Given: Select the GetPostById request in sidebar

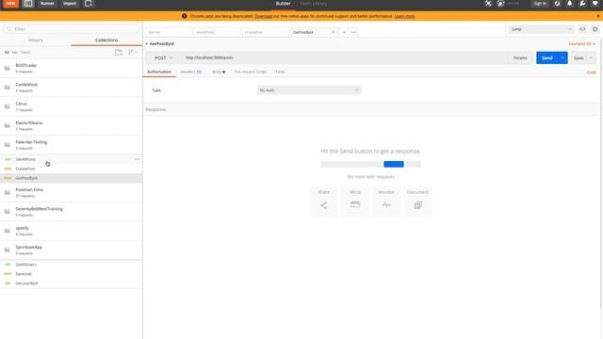Looking at the screenshot, I should (72, 178).
